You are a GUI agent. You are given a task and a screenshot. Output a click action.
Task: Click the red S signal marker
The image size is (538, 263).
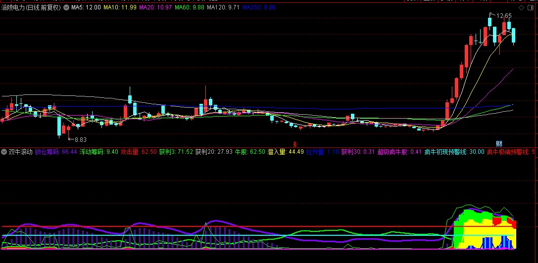295,144
